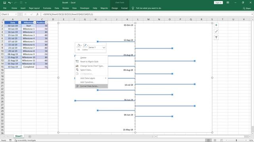The image size is (254, 142).
Task: Open the Chart Styles brush button
Action: tap(216, 31)
